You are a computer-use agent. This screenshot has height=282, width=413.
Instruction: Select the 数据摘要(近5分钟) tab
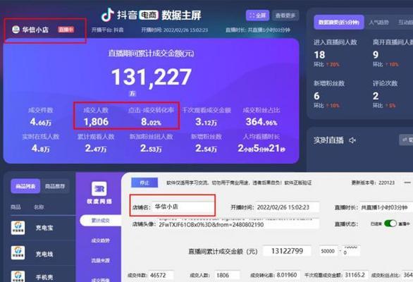339,23
